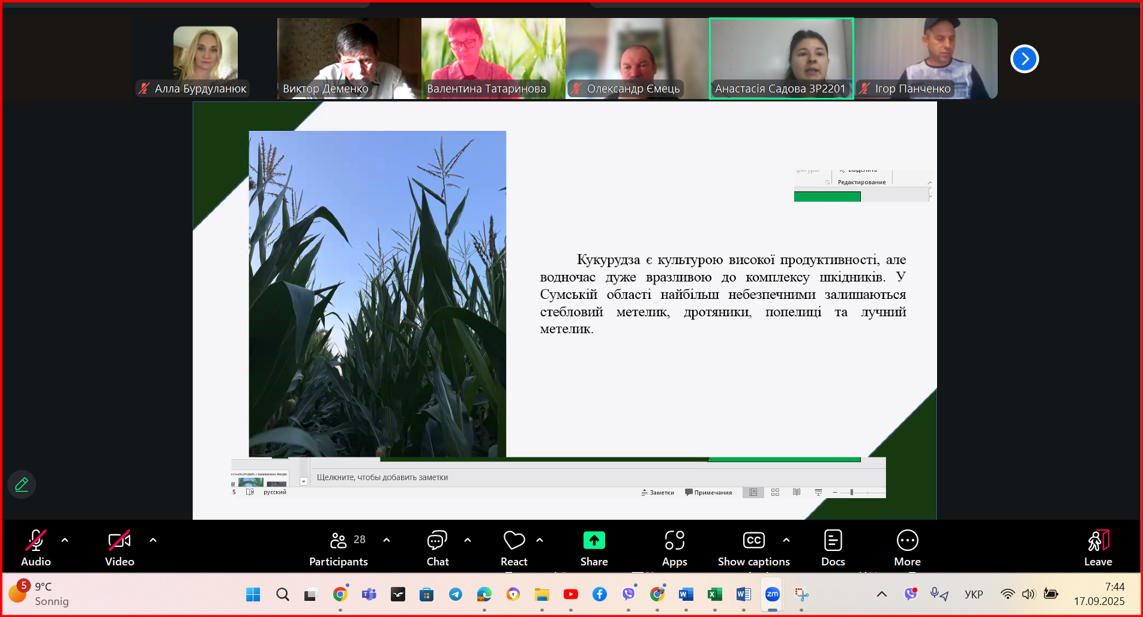Toggle Show captions on

(x=753, y=547)
